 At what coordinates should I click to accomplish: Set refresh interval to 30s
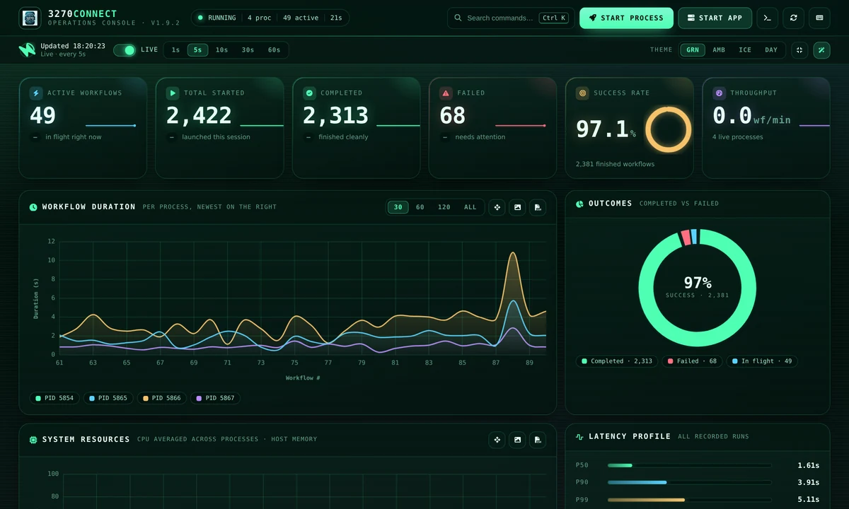[x=248, y=50]
